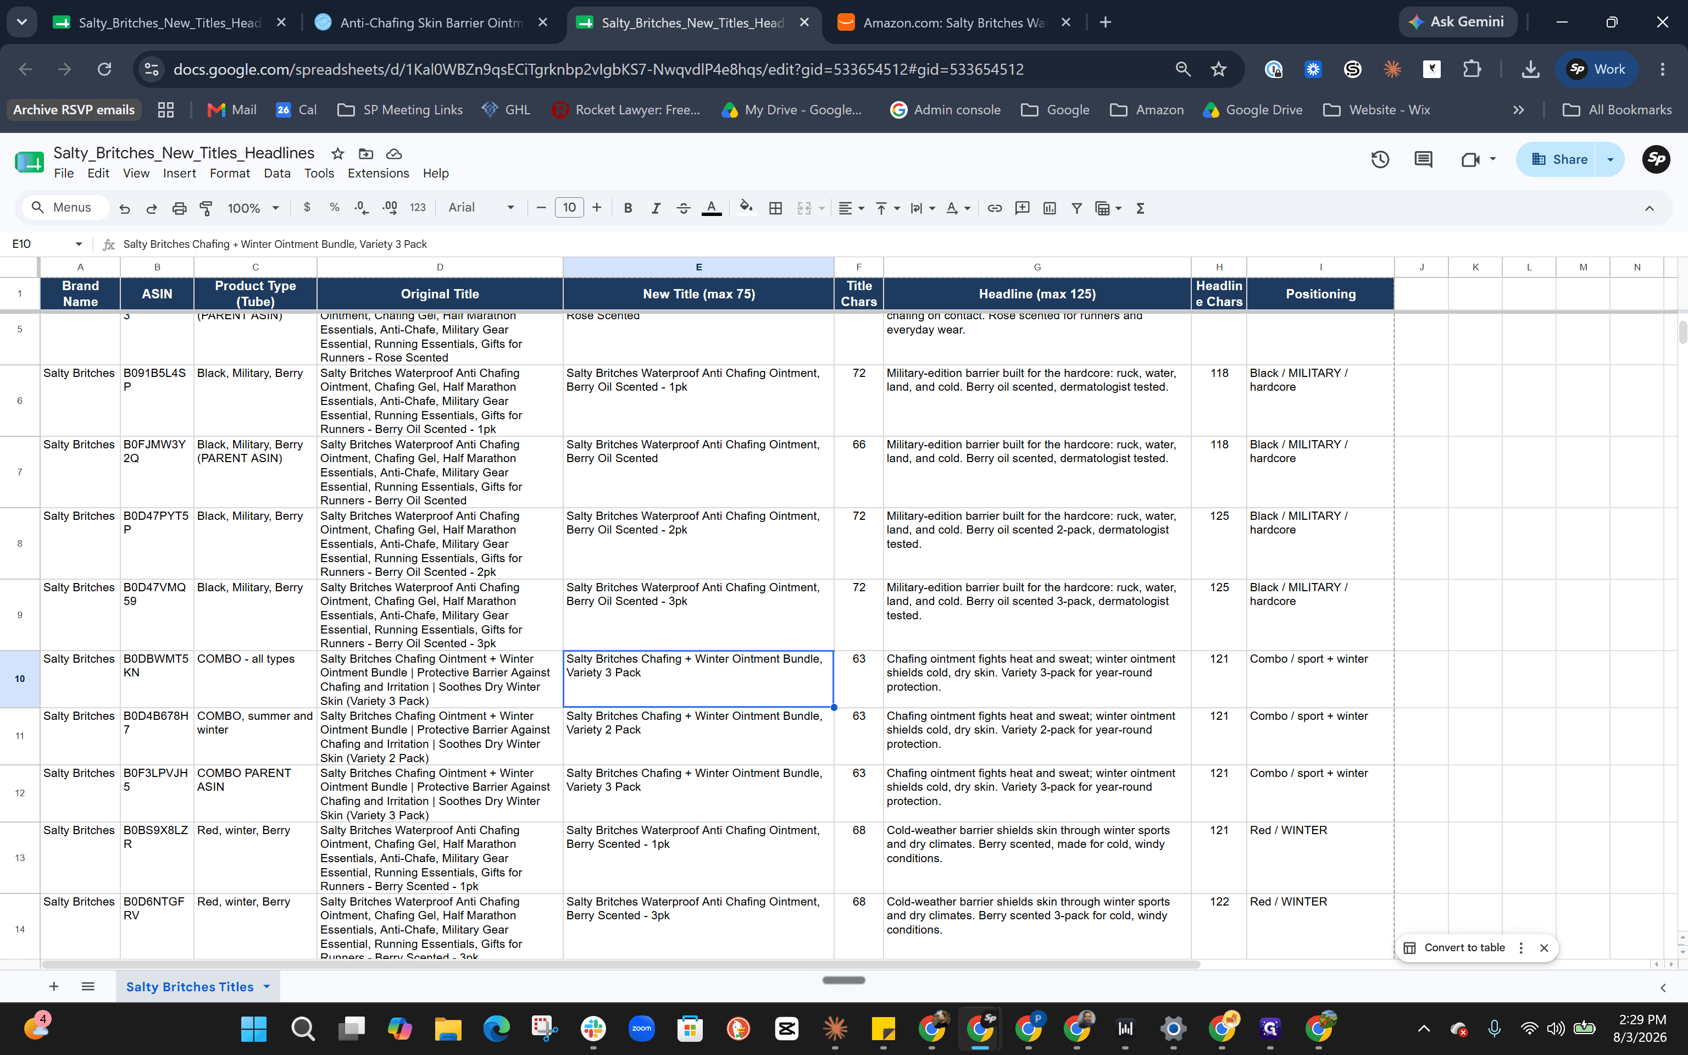This screenshot has height=1055, width=1688.
Task: Collapse the toolbar with the up chevron
Action: tap(1649, 208)
